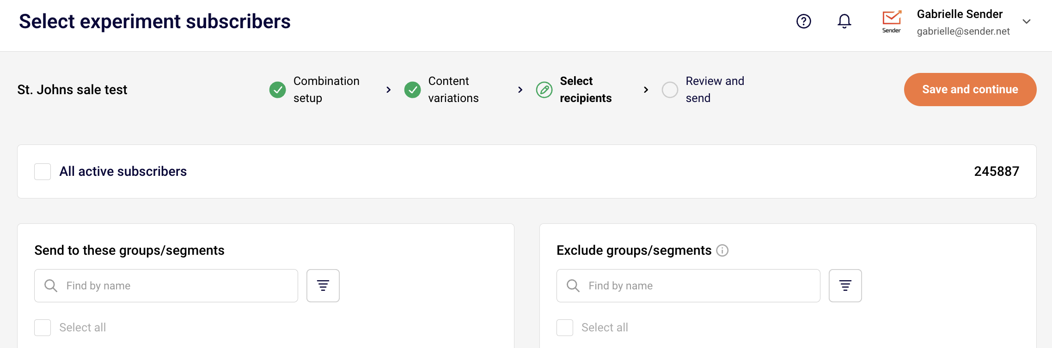Image resolution: width=1052 pixels, height=348 pixels.
Task: Click green checkmark for Content variations
Action: tap(412, 90)
